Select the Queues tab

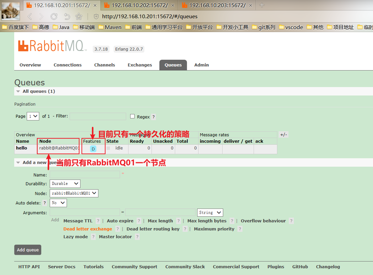click(173, 65)
